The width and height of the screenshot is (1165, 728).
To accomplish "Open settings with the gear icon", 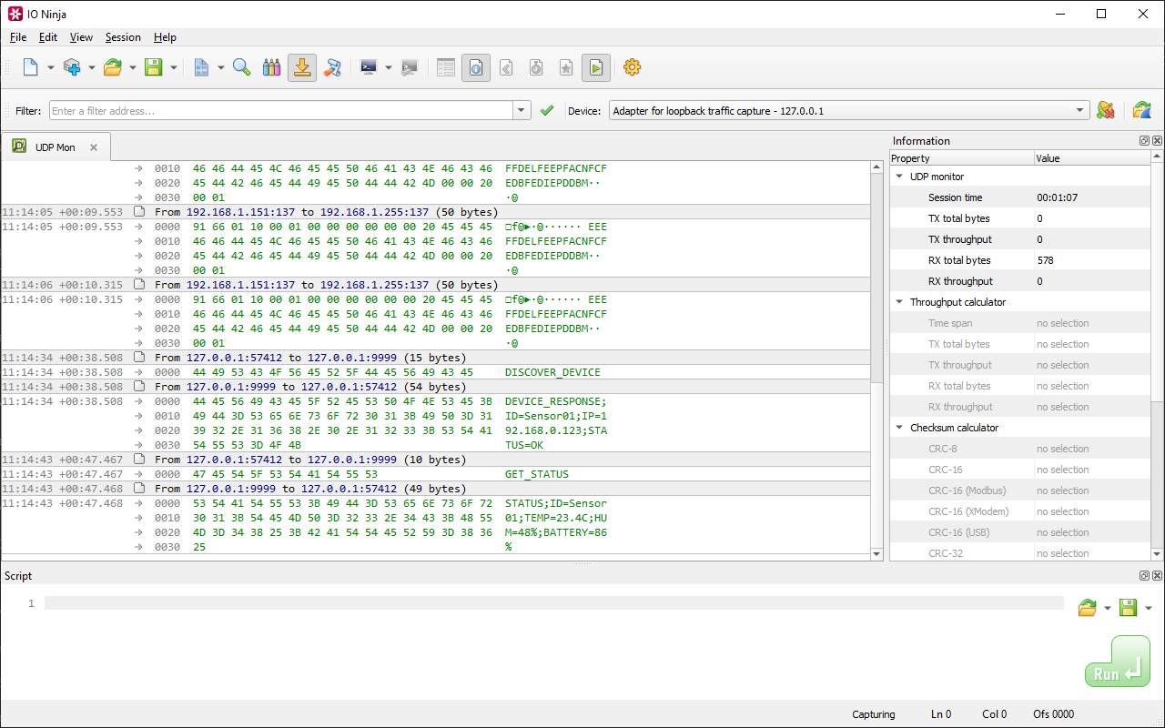I will 633,67.
